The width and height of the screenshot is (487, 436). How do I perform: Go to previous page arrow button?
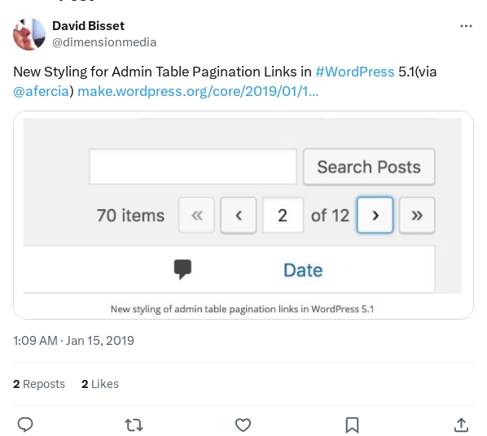pyautogui.click(x=239, y=215)
